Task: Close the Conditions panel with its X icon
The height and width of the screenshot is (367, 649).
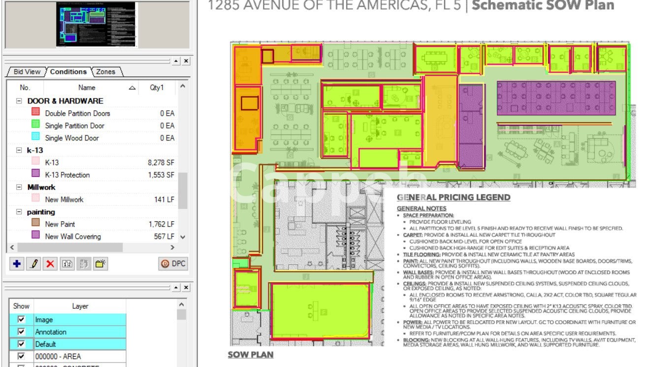Action: (x=186, y=61)
